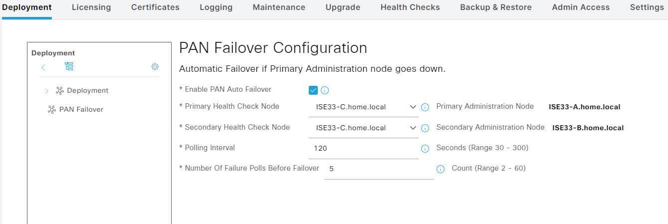The height and width of the screenshot is (224, 668).
Task: Open Secondary Health Check Node dropdown
Action: (x=363, y=128)
